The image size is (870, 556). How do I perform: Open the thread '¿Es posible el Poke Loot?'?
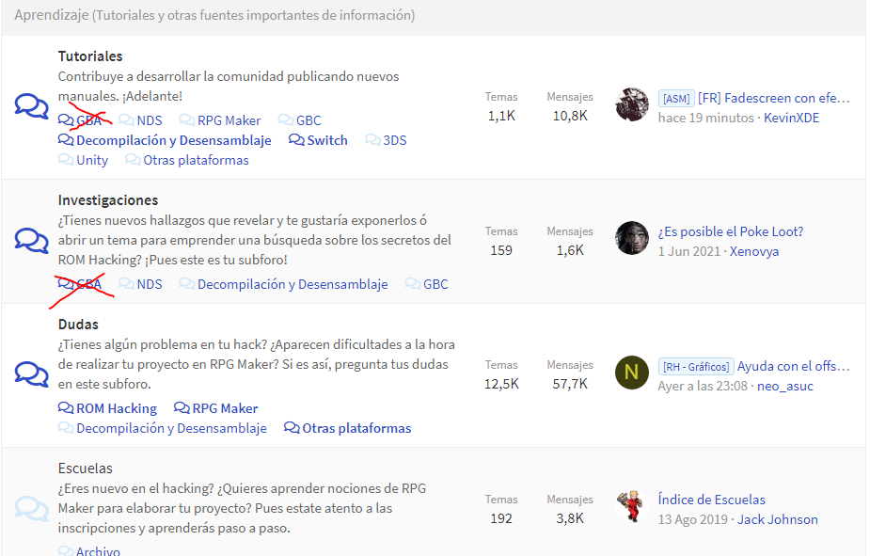pos(730,231)
